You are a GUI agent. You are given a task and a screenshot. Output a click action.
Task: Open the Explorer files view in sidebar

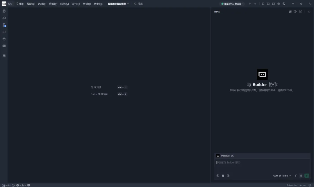[x=4, y=11]
